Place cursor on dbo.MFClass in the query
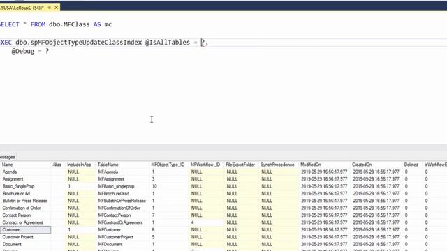The image size is (447, 251). pyautogui.click(x=69, y=24)
